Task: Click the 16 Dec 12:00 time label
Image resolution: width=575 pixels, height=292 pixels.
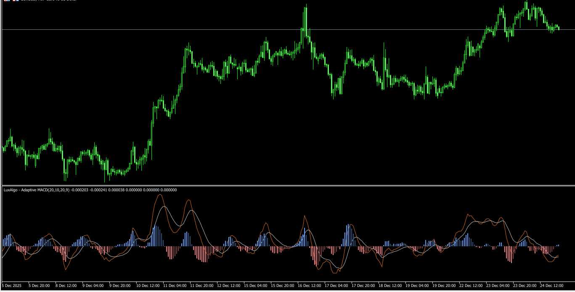Action: 309,286
